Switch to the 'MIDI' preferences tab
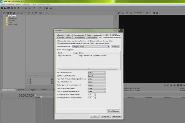This screenshot has width=185, height=123. (x=106, y=35)
